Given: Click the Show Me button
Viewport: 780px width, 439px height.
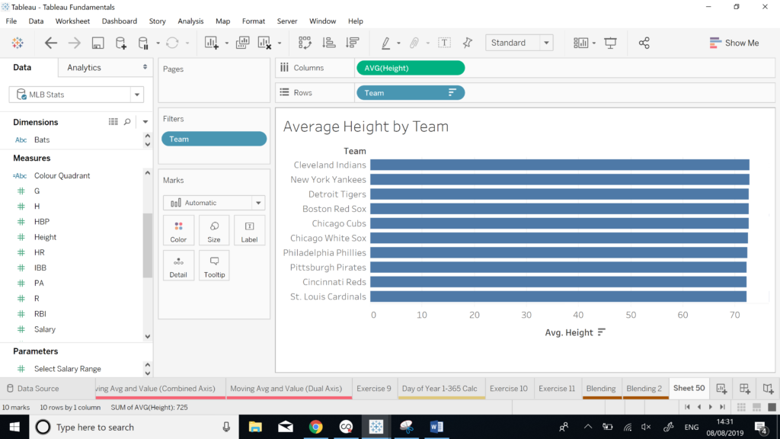Looking at the screenshot, I should [x=734, y=43].
